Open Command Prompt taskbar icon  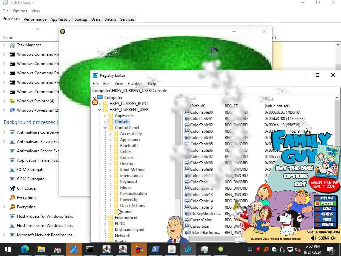[90, 249]
